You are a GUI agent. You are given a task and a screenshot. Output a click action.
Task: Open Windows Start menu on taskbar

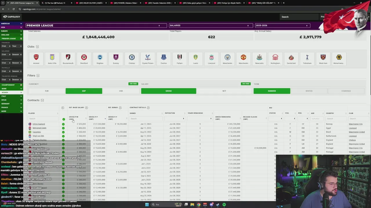147,205
